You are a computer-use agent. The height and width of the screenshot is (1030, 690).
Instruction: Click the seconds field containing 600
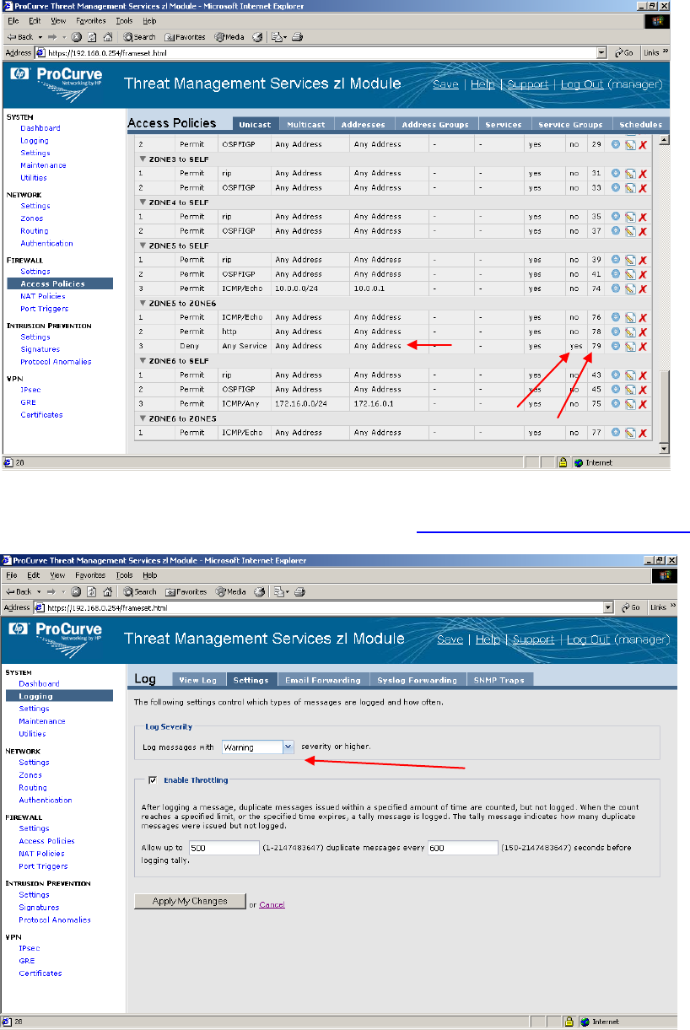click(x=463, y=848)
